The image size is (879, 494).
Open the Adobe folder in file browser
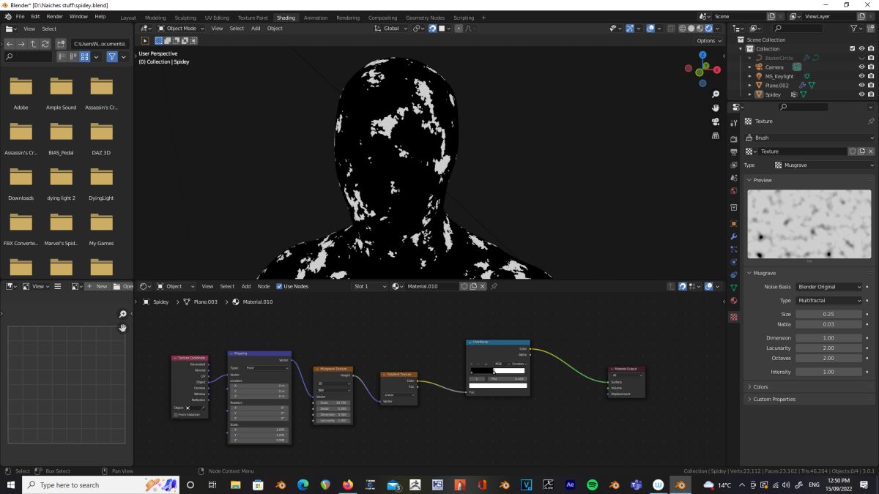[x=21, y=93]
